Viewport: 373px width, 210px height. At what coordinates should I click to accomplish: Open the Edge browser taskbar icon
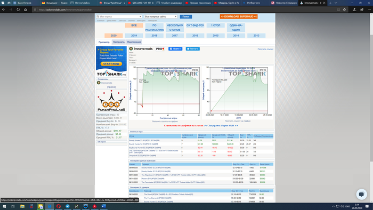pos(50,206)
